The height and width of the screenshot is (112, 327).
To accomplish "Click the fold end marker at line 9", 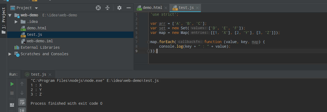I will (x=148, y=51).
